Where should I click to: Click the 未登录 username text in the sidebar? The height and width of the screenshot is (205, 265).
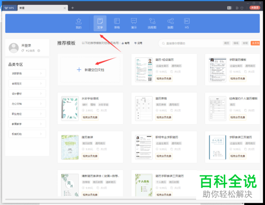pos(26,46)
